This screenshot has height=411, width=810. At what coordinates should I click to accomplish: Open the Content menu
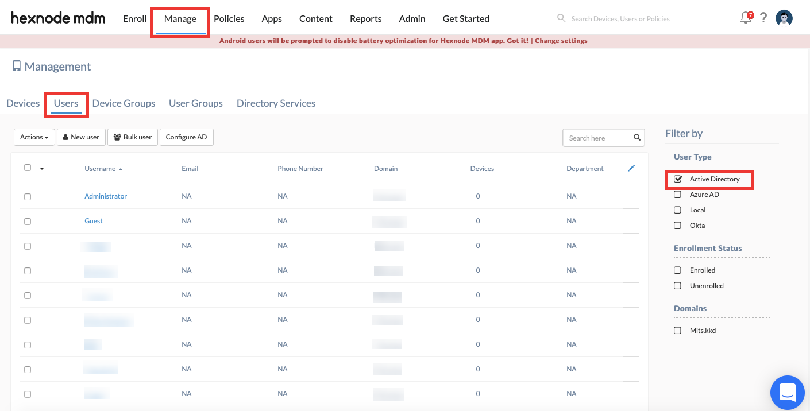(x=316, y=18)
